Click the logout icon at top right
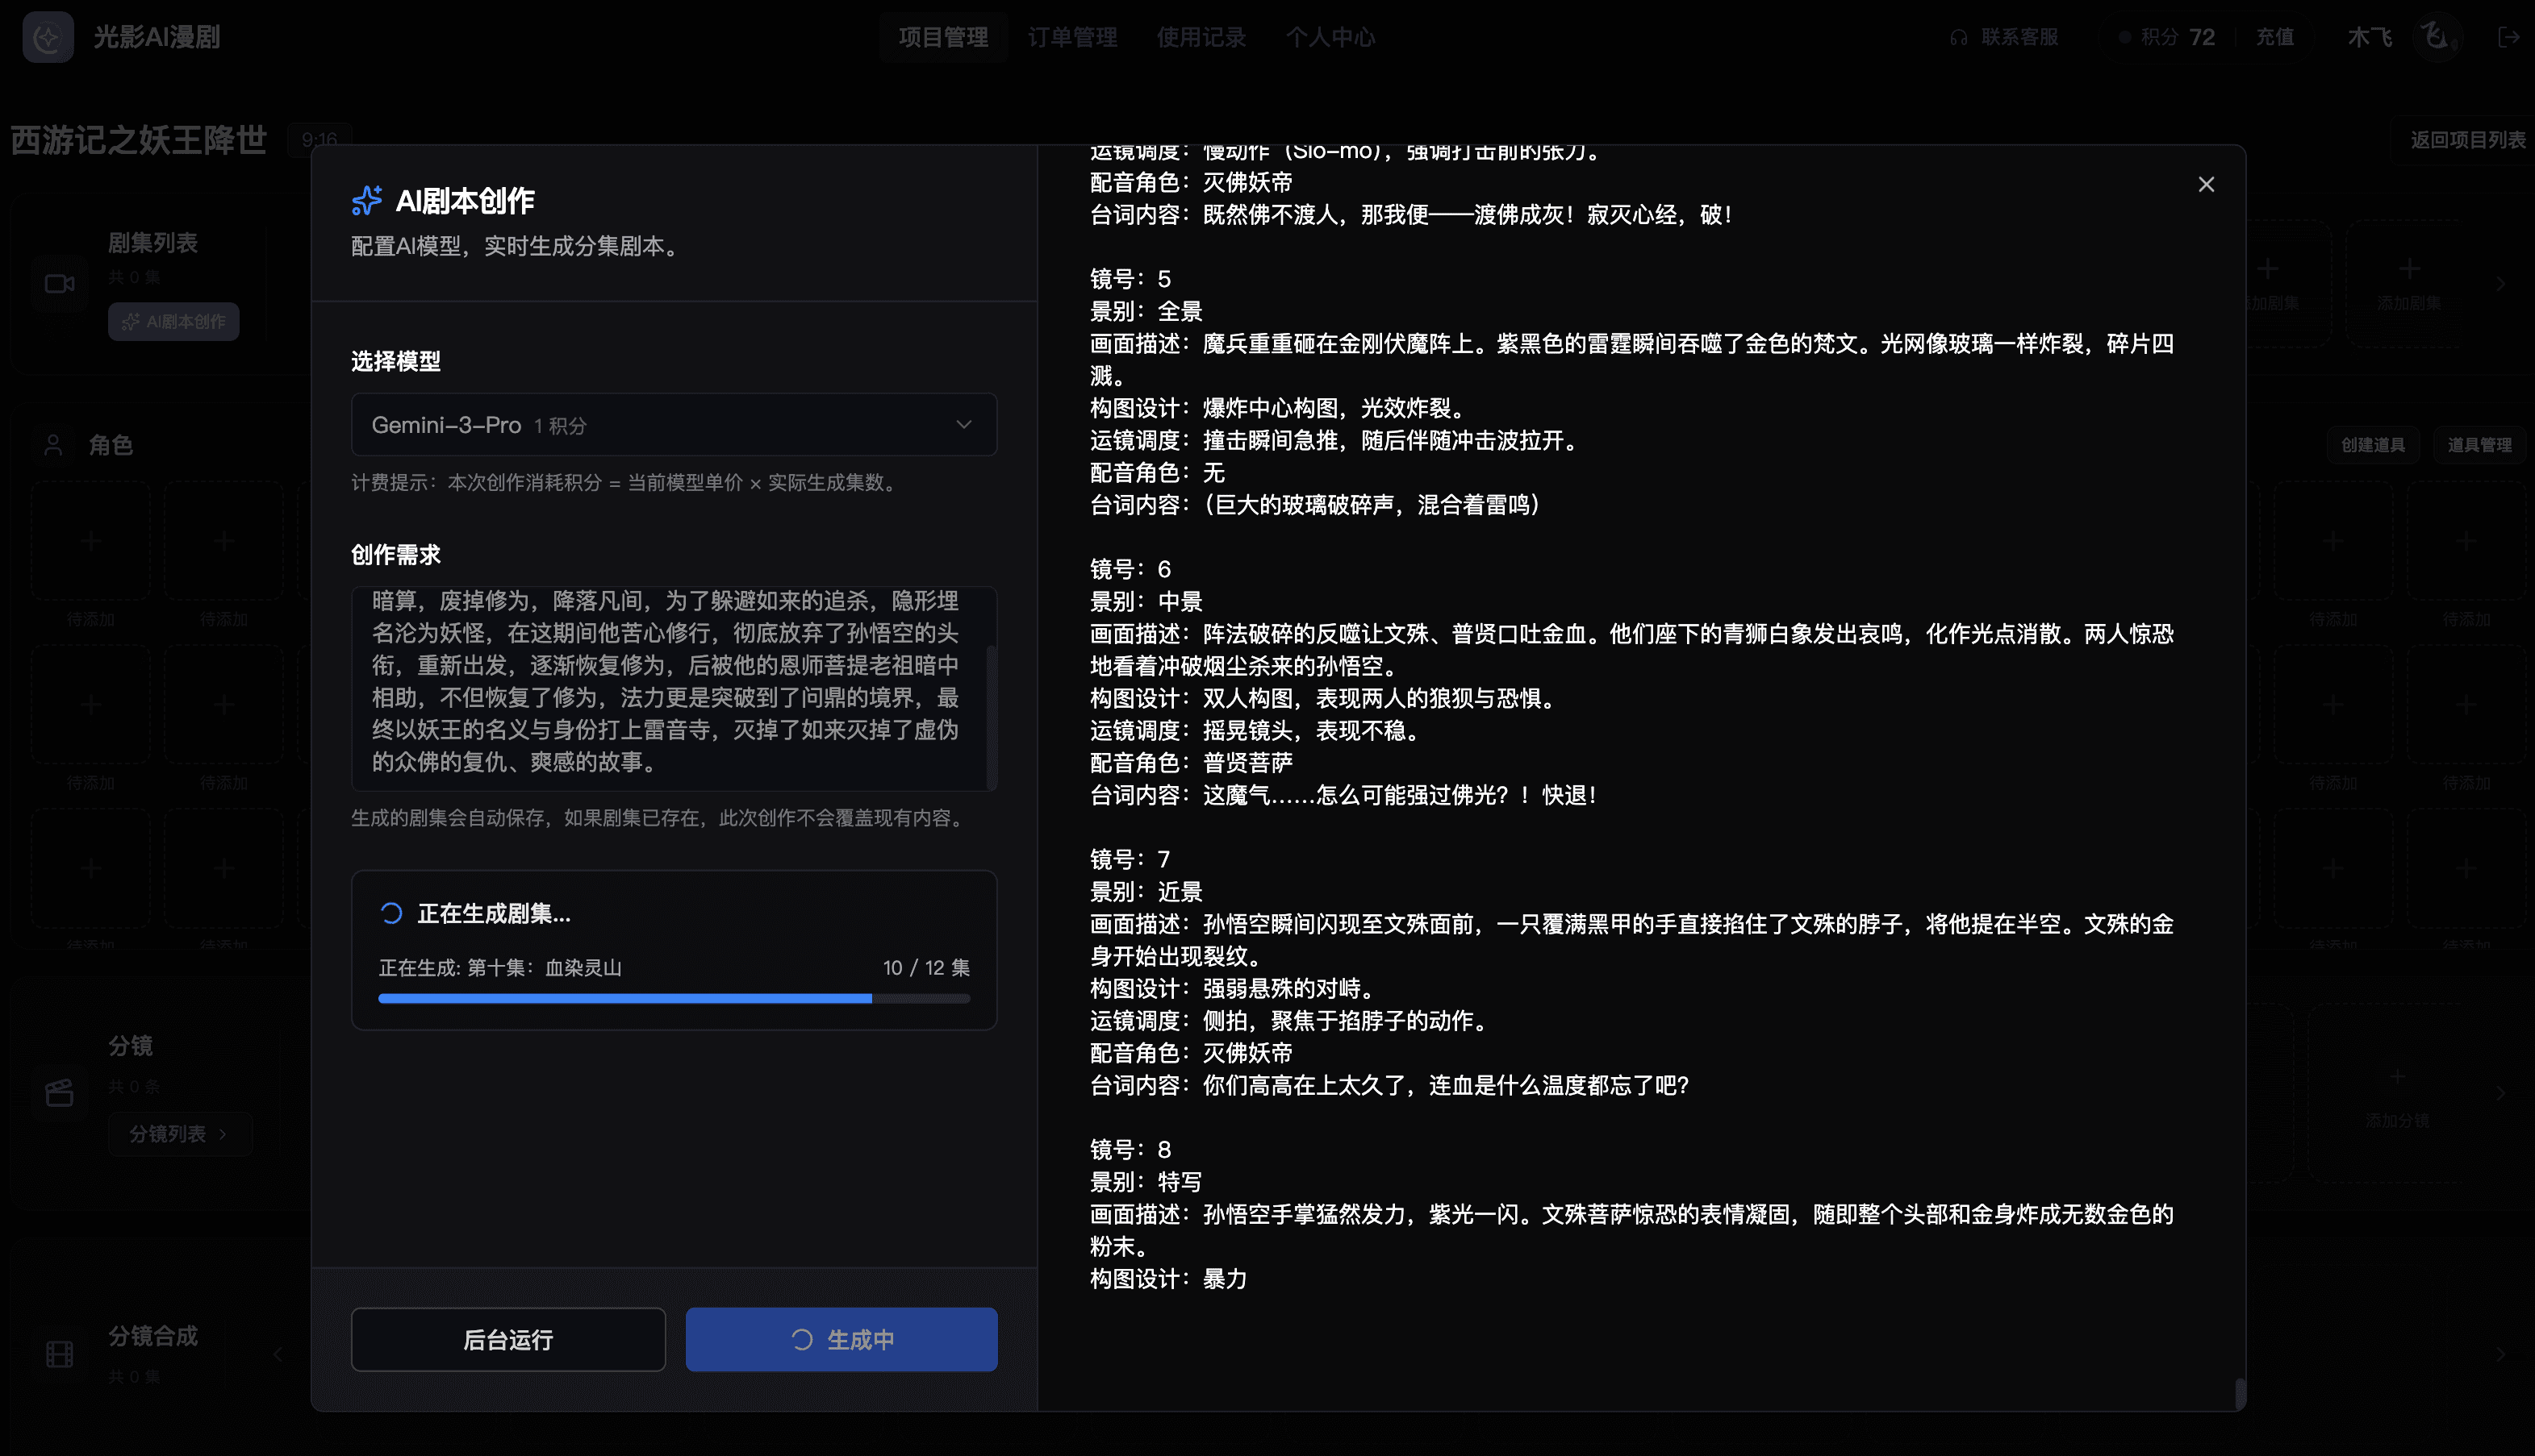This screenshot has width=2535, height=1456. click(2508, 37)
